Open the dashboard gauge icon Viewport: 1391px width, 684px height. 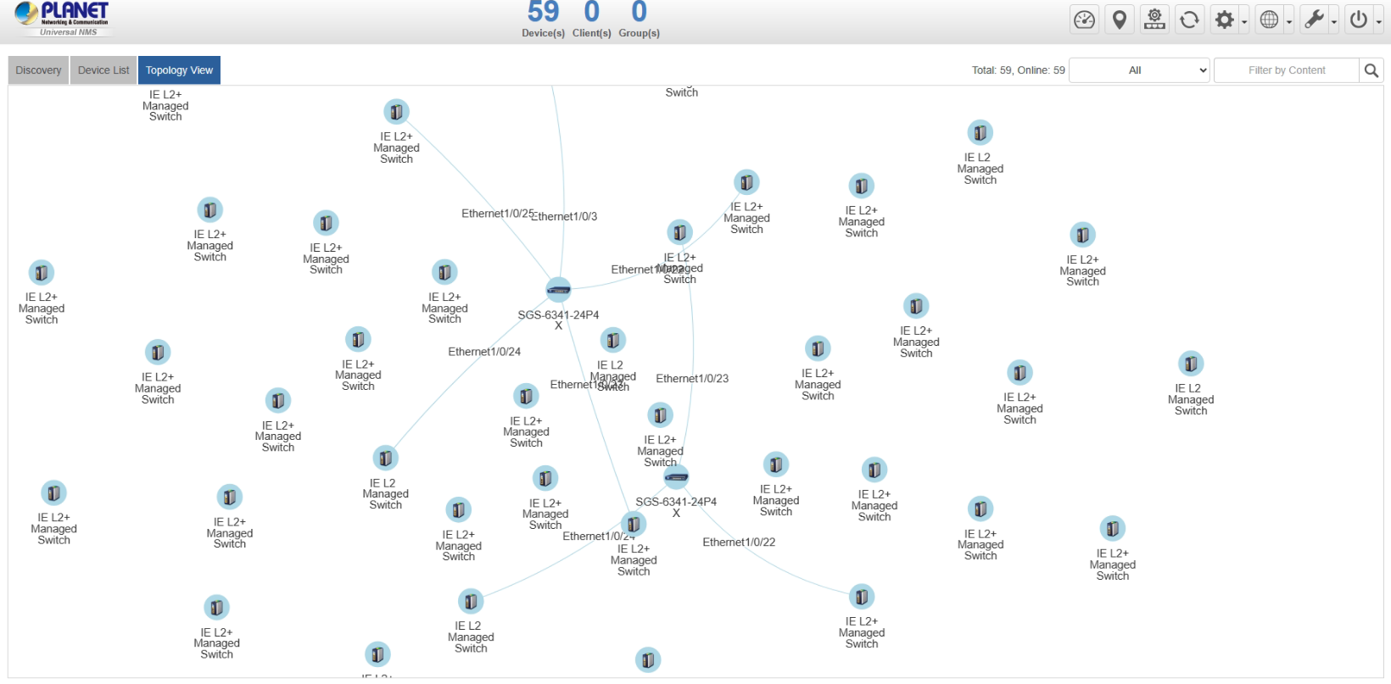pyautogui.click(x=1084, y=19)
